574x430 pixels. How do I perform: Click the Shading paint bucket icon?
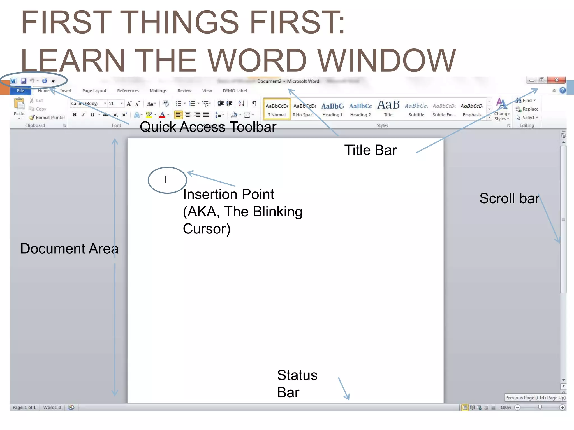pos(234,115)
